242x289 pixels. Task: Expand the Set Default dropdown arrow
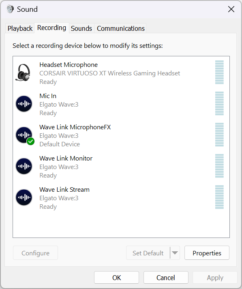point(175,253)
